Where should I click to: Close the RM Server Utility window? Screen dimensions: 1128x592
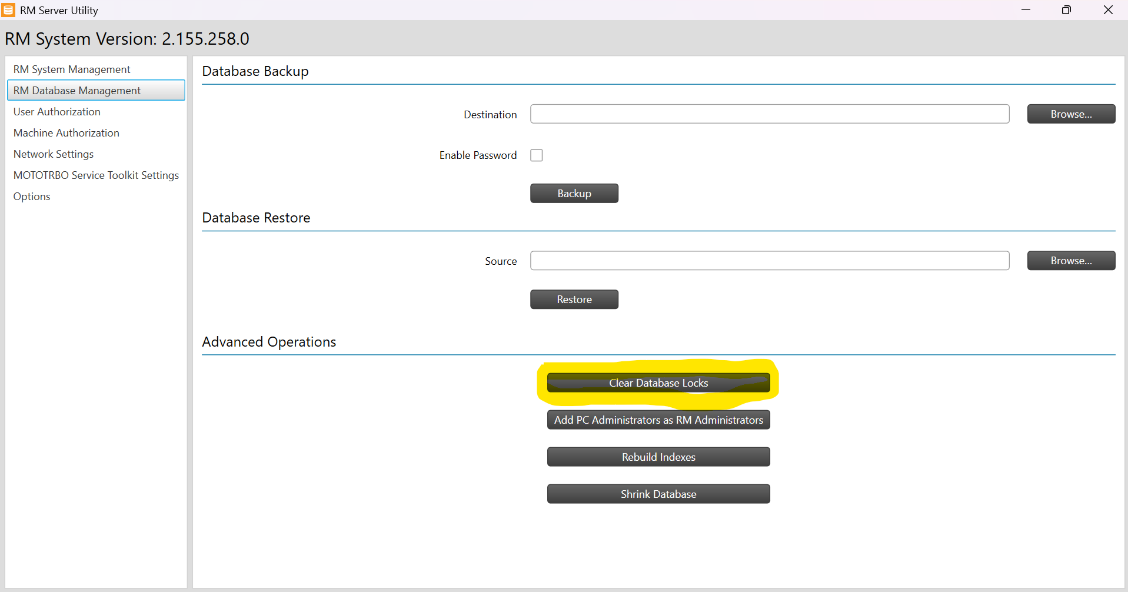click(x=1108, y=10)
